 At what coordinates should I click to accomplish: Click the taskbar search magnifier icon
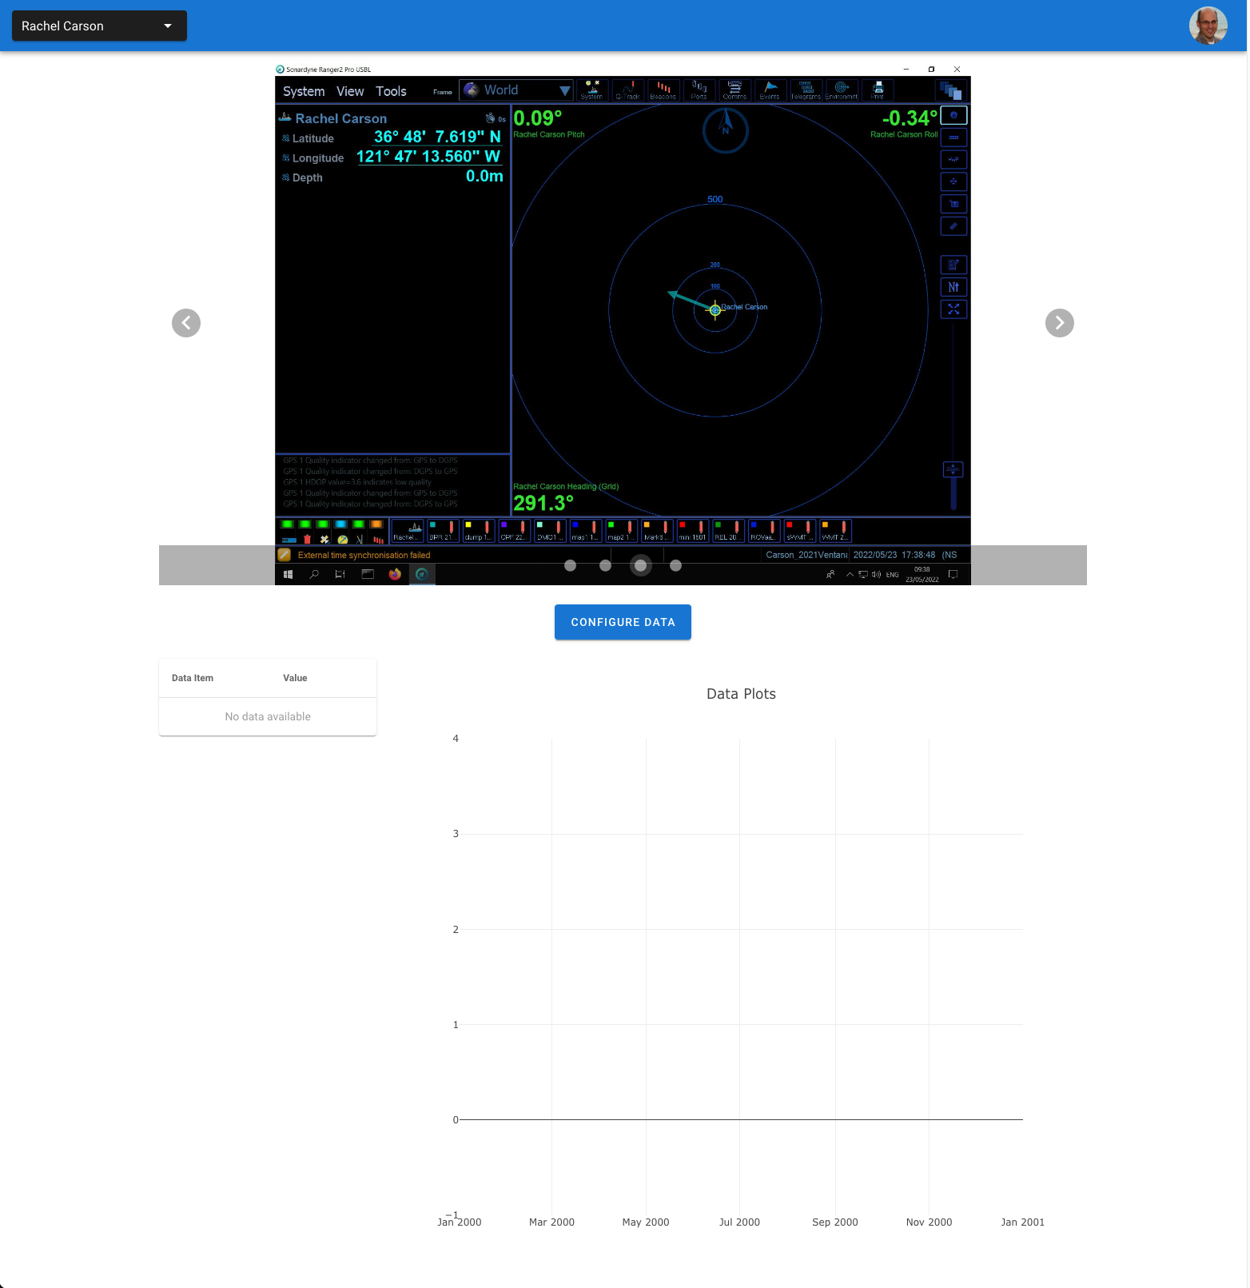[x=314, y=574]
